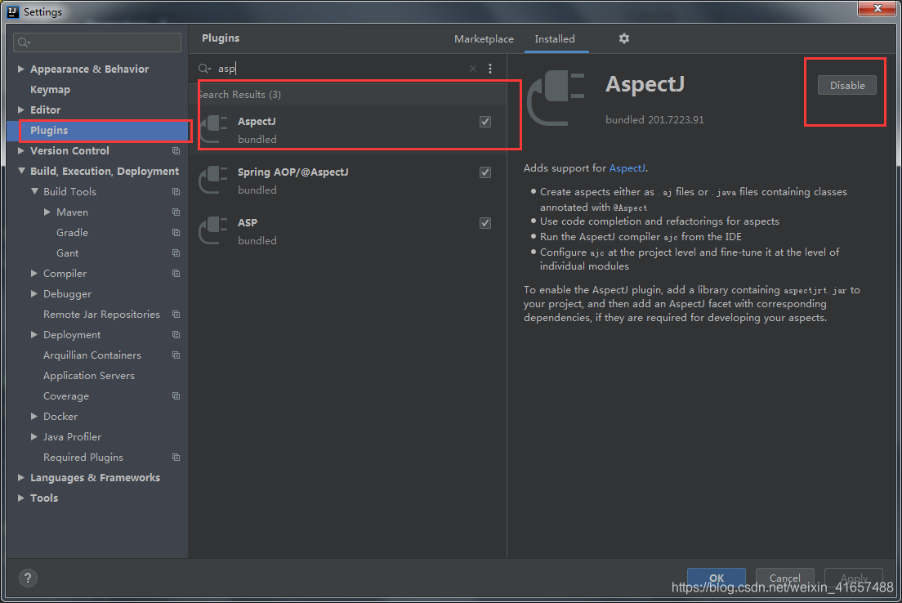Open Gradle settings page
Screen dimensions: 902x603
point(72,232)
